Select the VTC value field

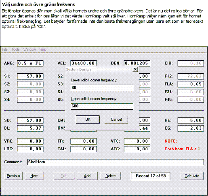point(137,141)
